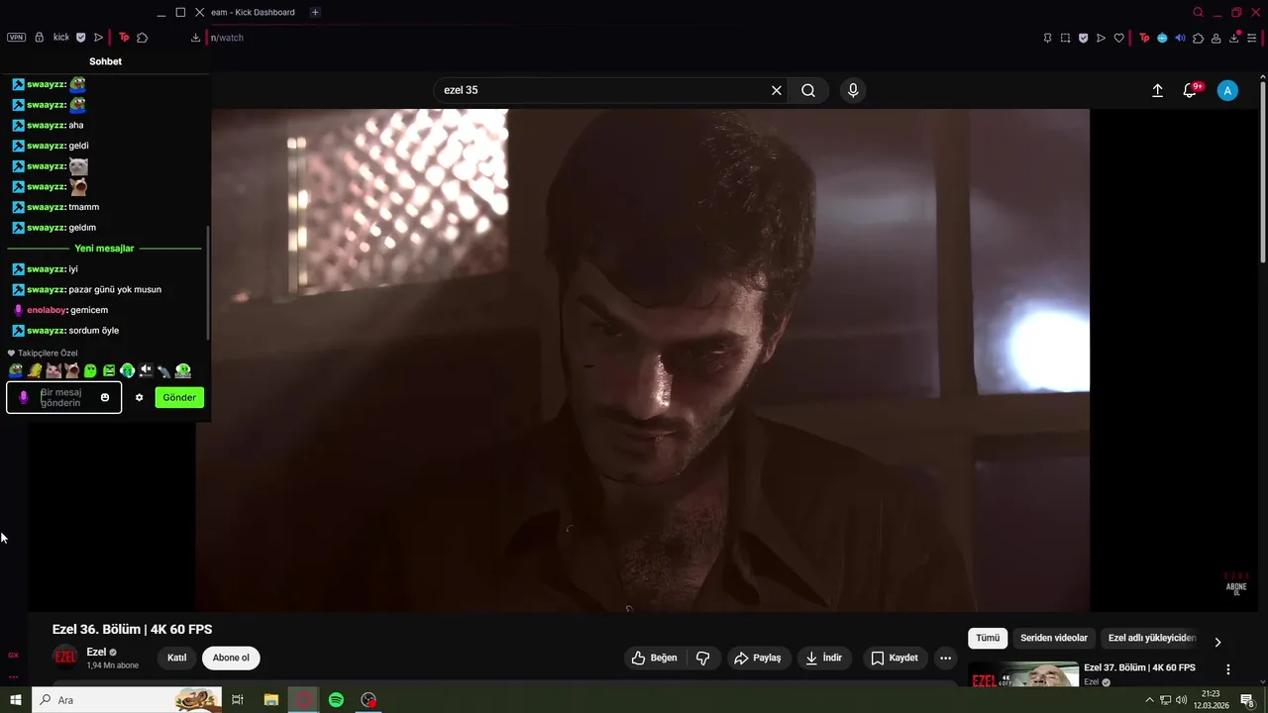This screenshot has width=1268, height=713.
Task: Click the Katıl join button
Action: tap(176, 658)
